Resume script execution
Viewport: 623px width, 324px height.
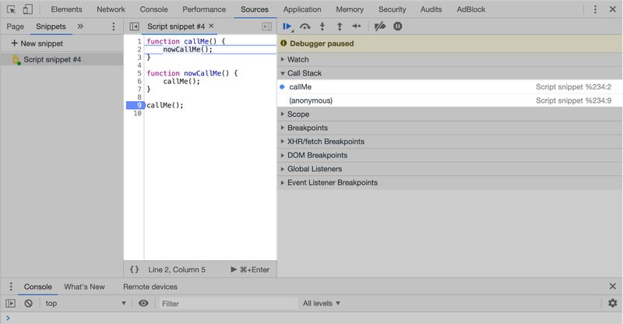click(287, 26)
